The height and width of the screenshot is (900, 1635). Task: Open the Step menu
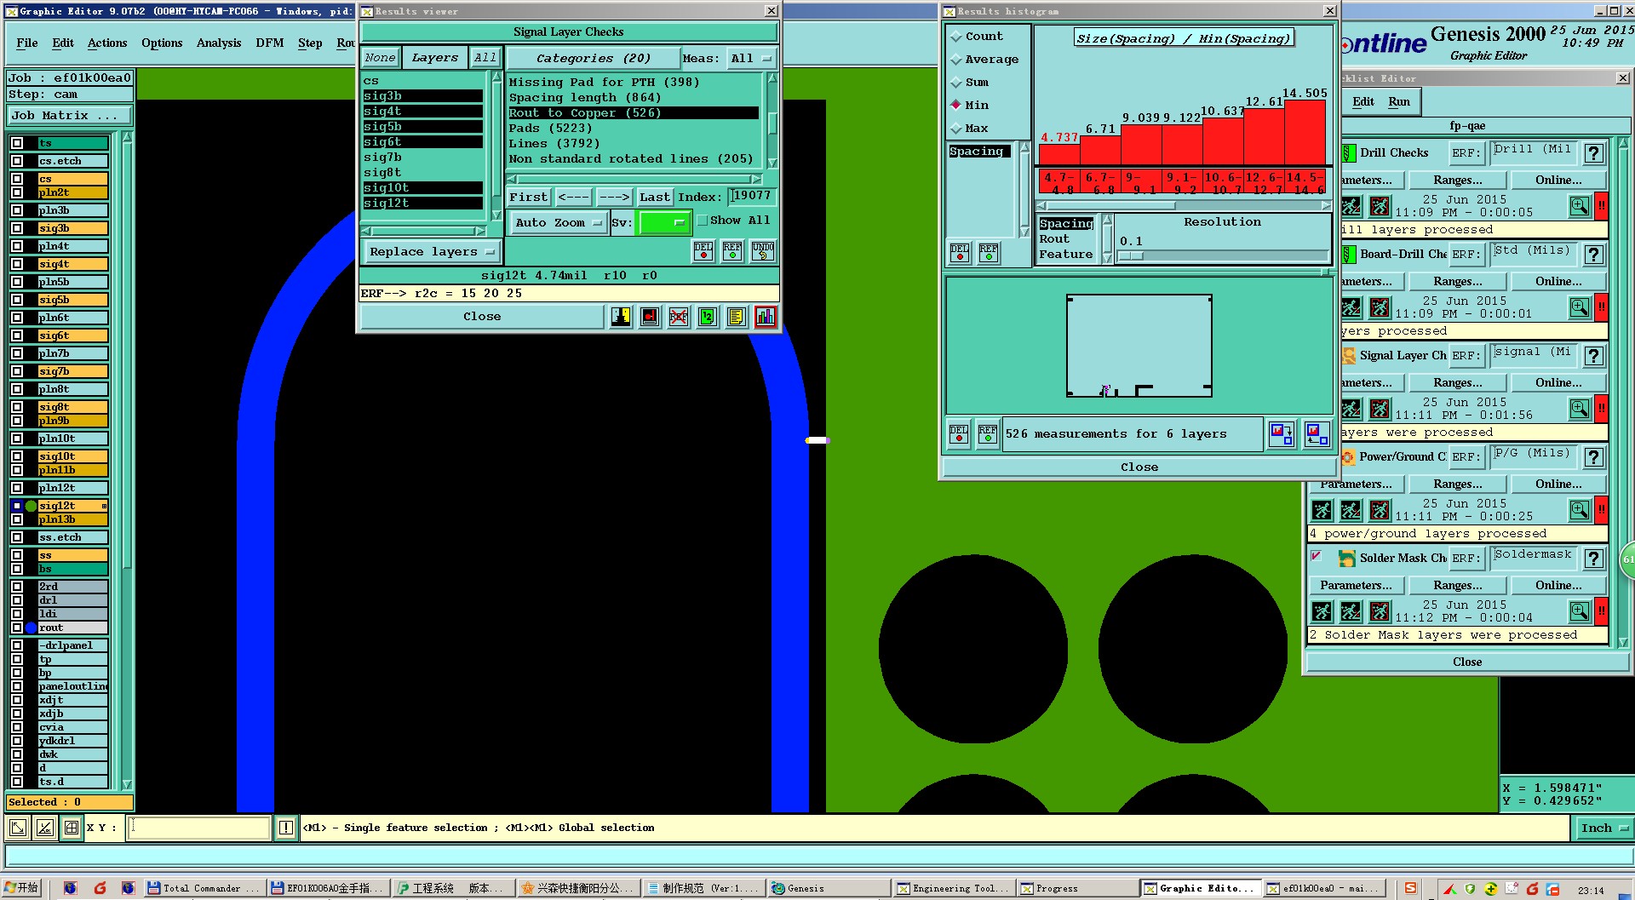(x=310, y=43)
